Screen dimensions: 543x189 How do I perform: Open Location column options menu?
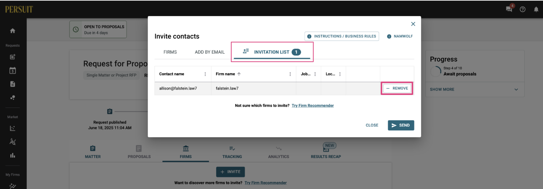[340, 74]
